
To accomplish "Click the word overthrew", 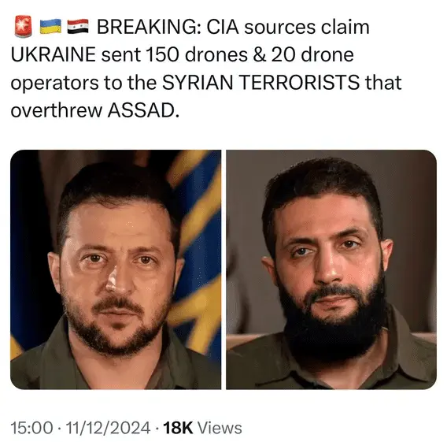I will pos(57,110).
